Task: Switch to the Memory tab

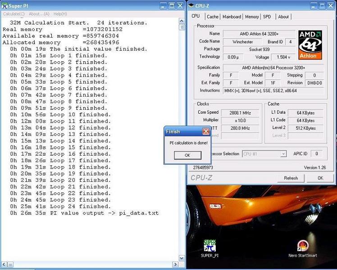Action: pyautogui.click(x=252, y=17)
